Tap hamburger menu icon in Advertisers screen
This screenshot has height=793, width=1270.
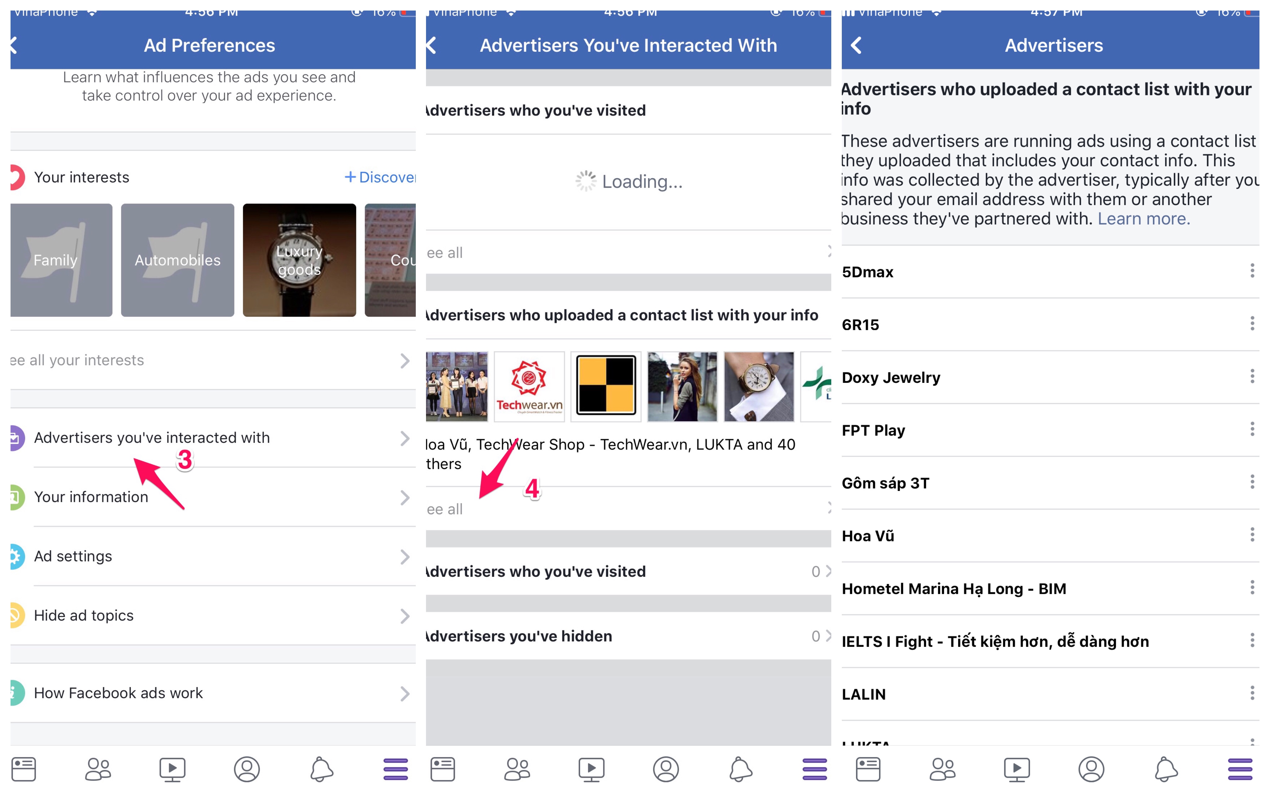1240,769
